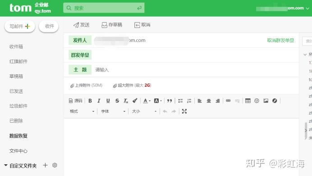This screenshot has height=176, width=312.
Task: Open the emoji smiley picker
Action: (257, 101)
